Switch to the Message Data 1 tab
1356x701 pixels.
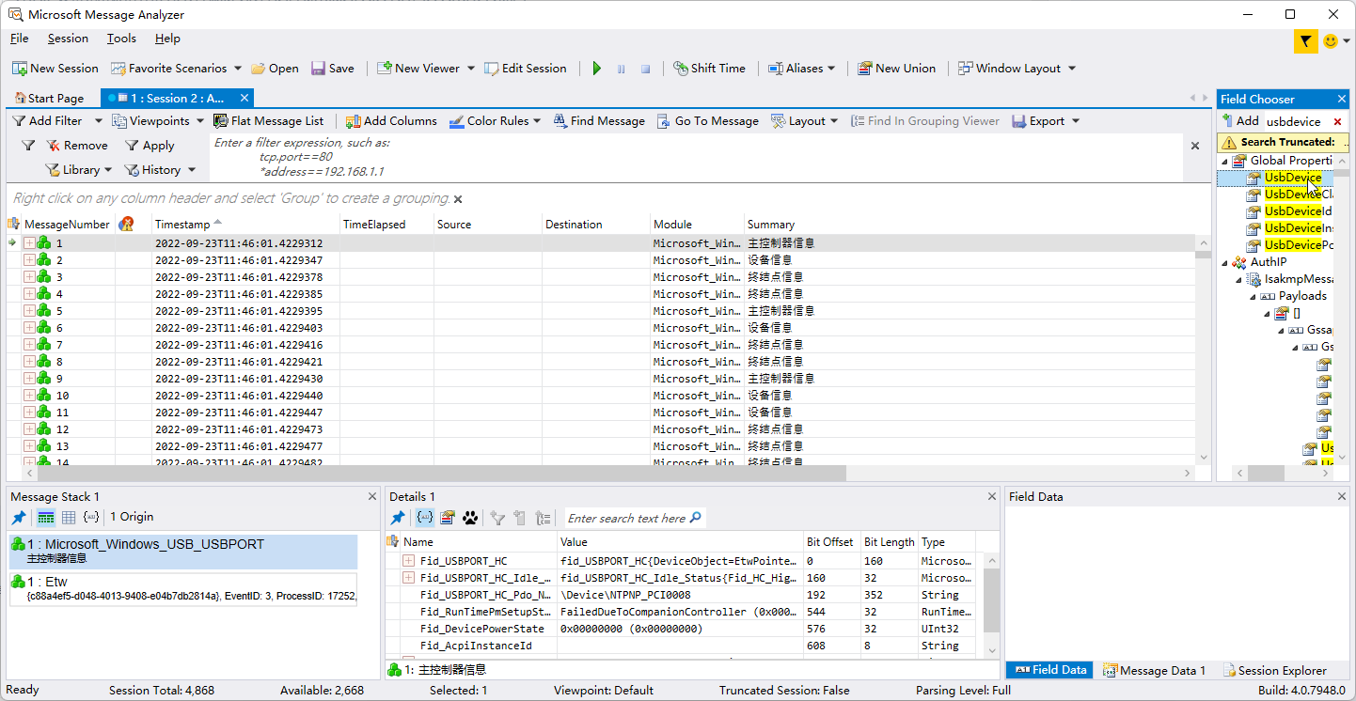(1154, 670)
